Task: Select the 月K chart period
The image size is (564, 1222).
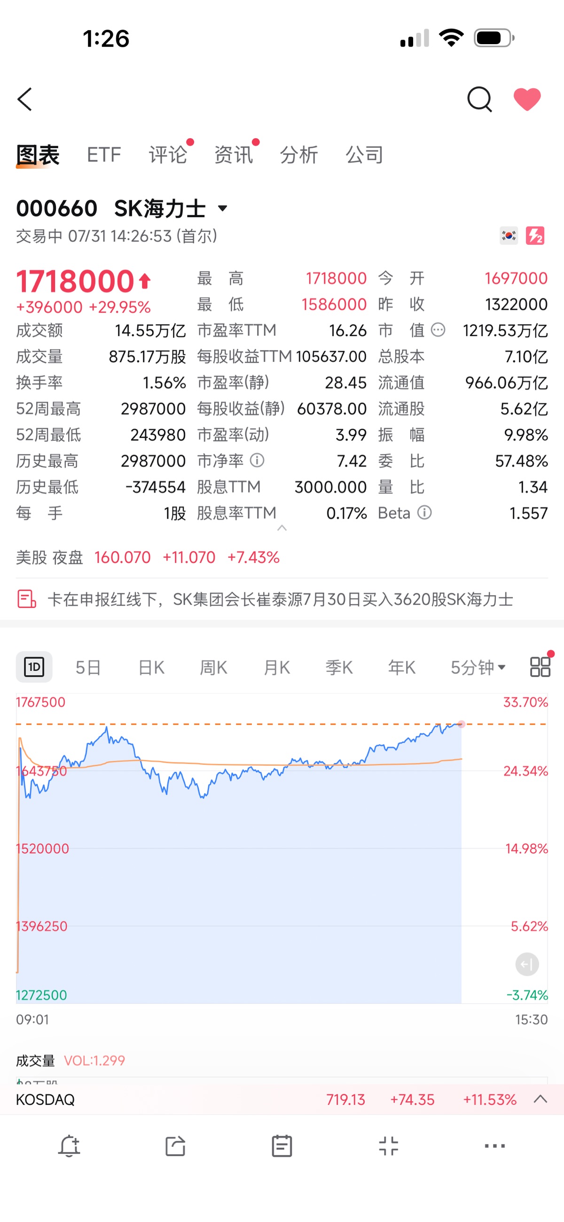Action: [x=276, y=668]
